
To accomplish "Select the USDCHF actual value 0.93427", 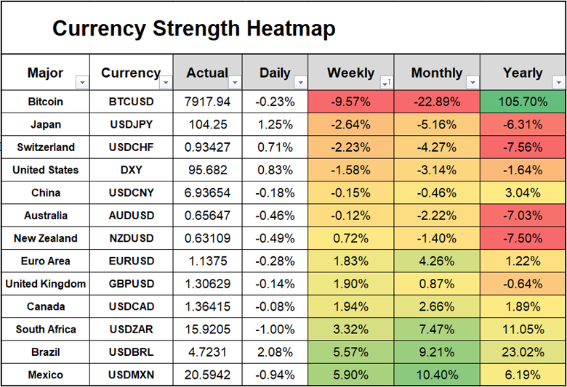I will tap(209, 147).
